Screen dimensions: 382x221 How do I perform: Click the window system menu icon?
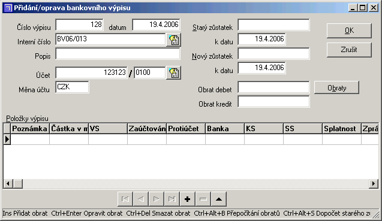coord(8,8)
